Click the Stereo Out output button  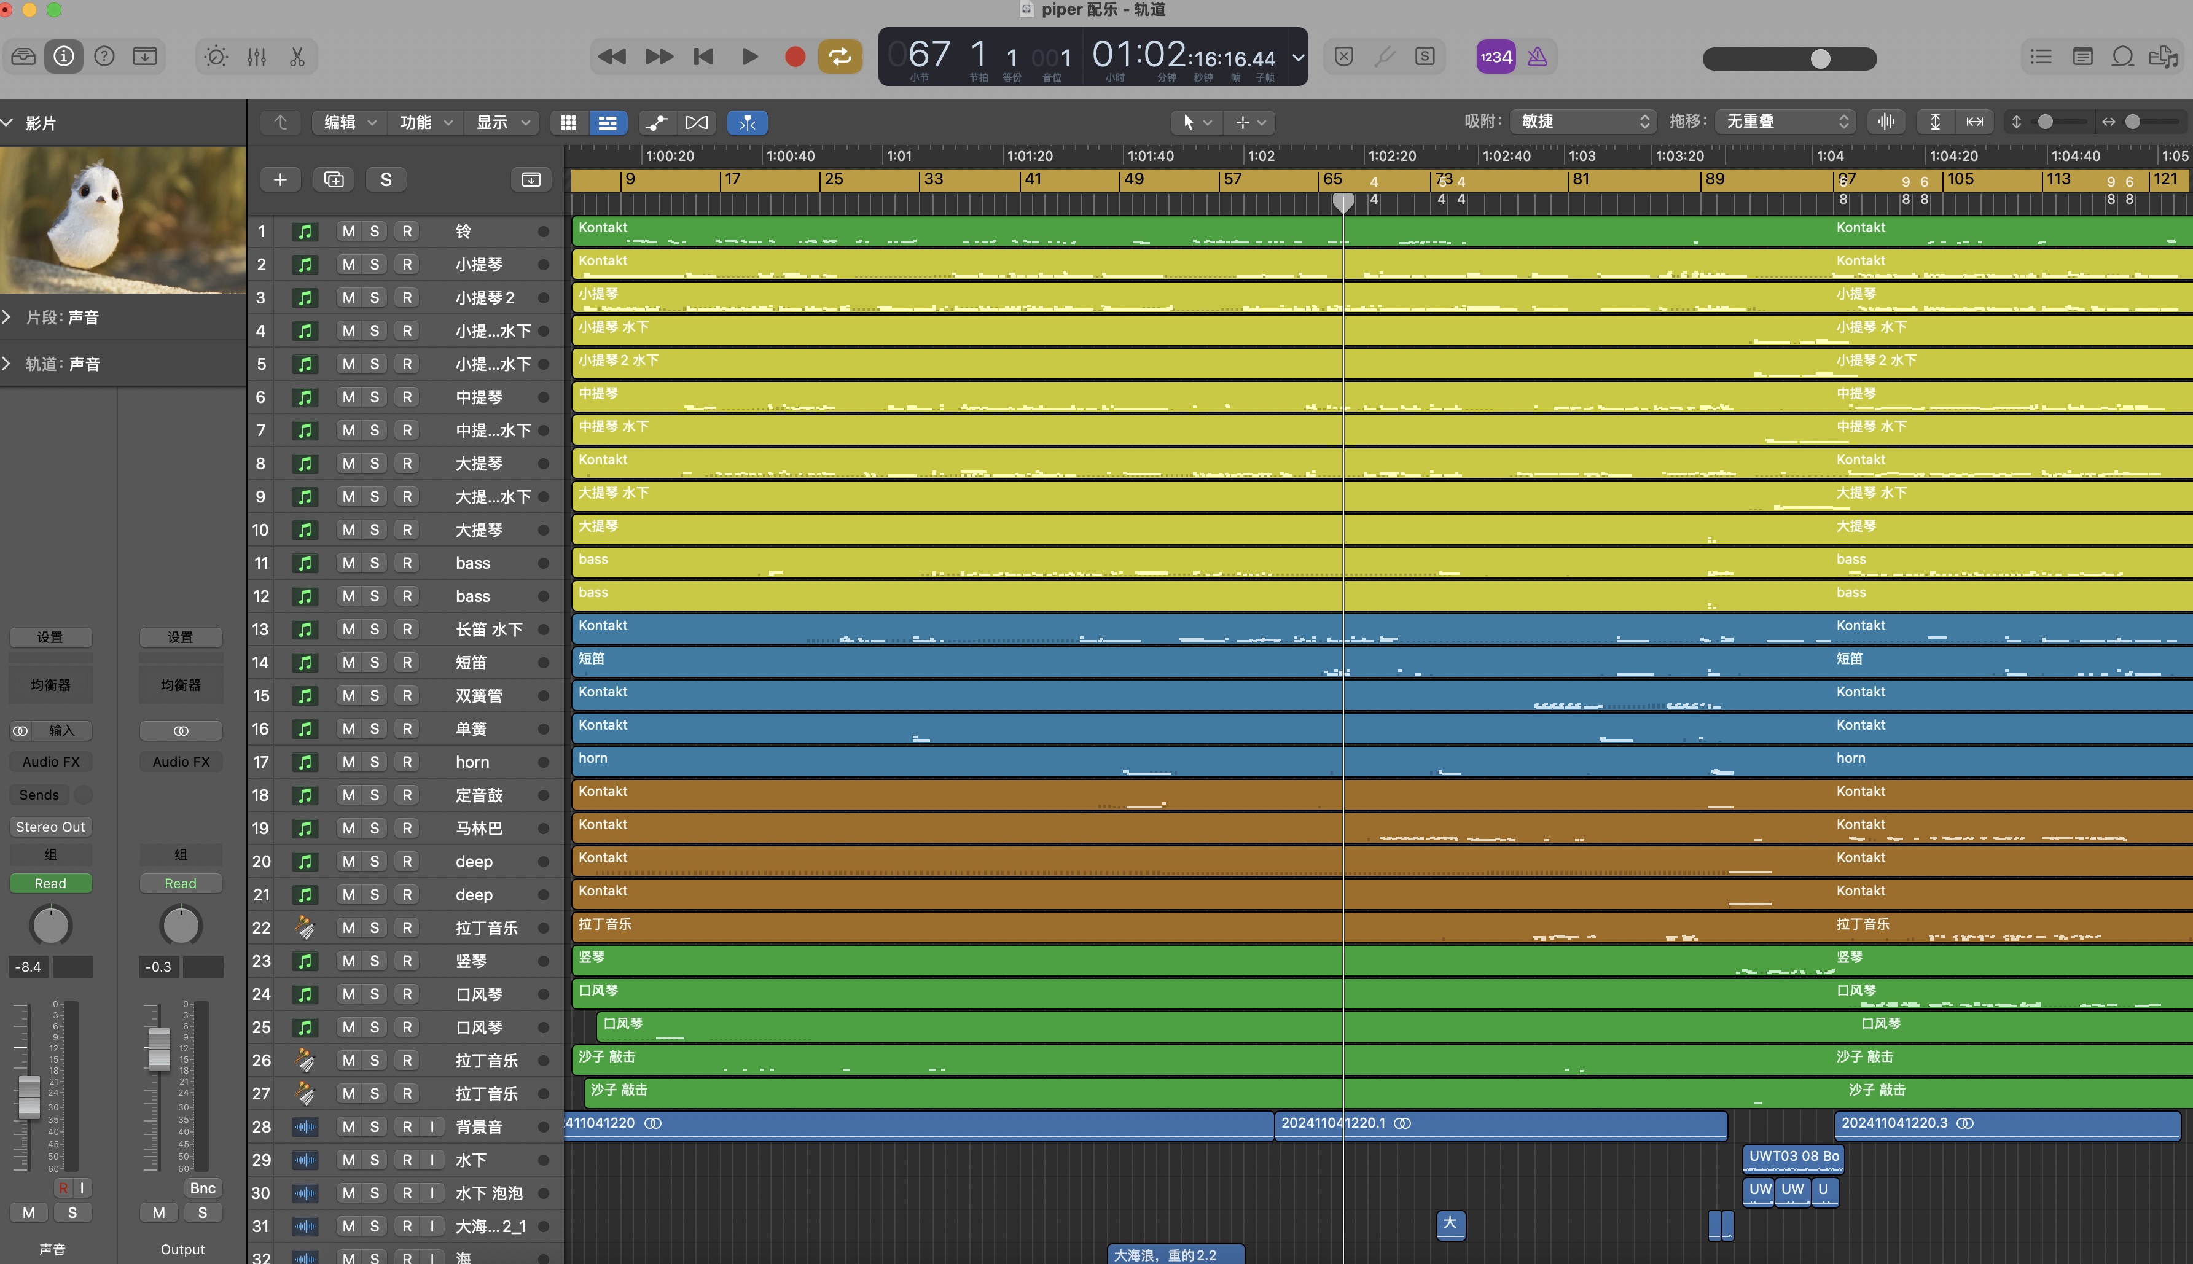(x=50, y=827)
